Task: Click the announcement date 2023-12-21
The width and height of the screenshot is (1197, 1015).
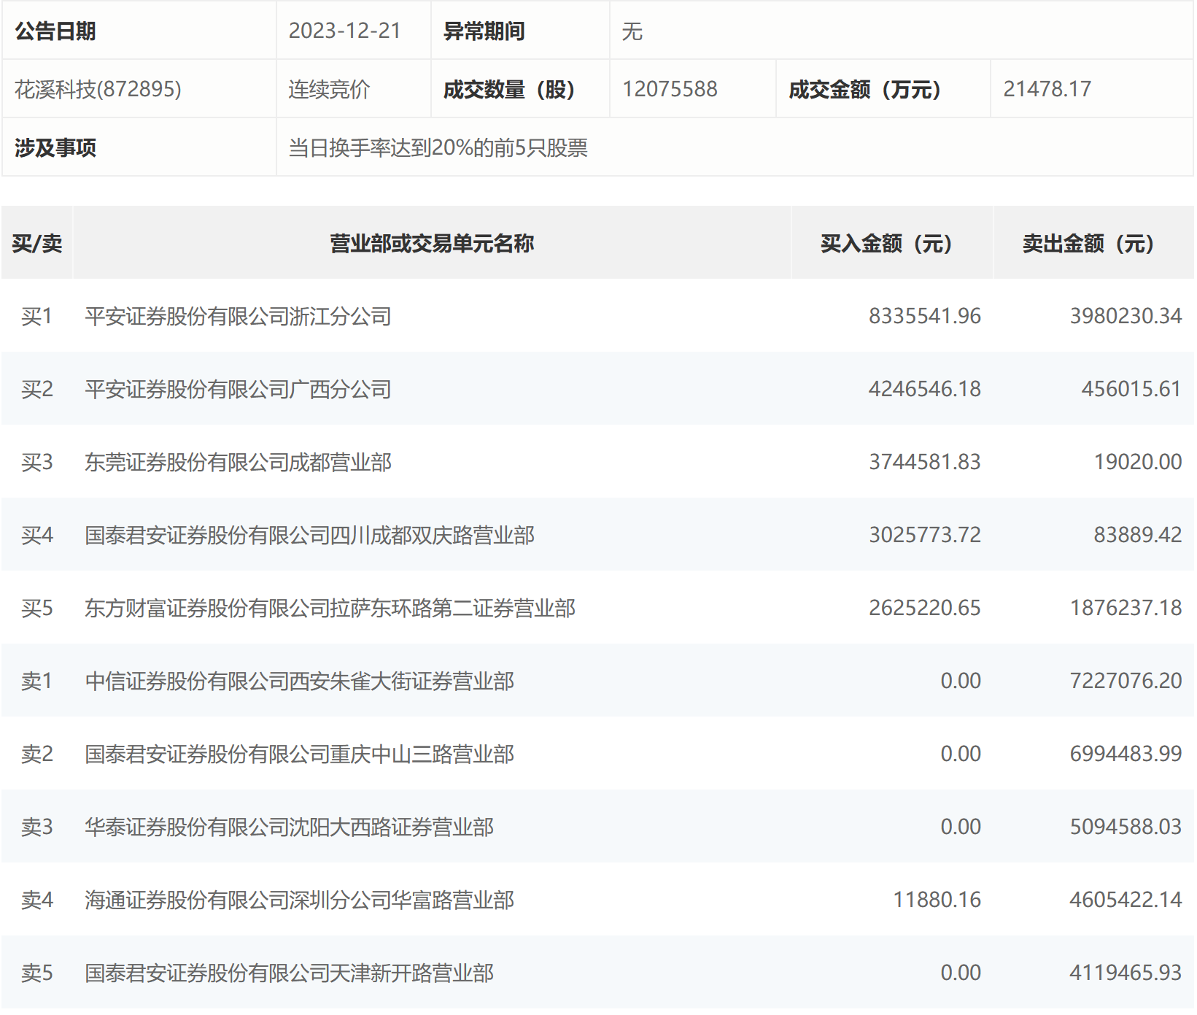Action: coord(345,31)
